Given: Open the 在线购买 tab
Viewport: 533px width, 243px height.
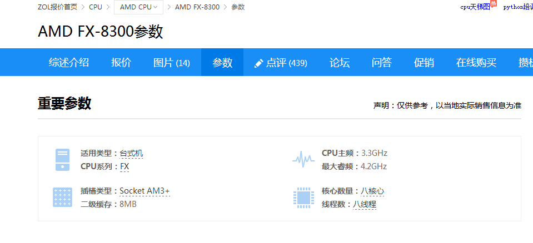Looking at the screenshot, I should (x=476, y=63).
